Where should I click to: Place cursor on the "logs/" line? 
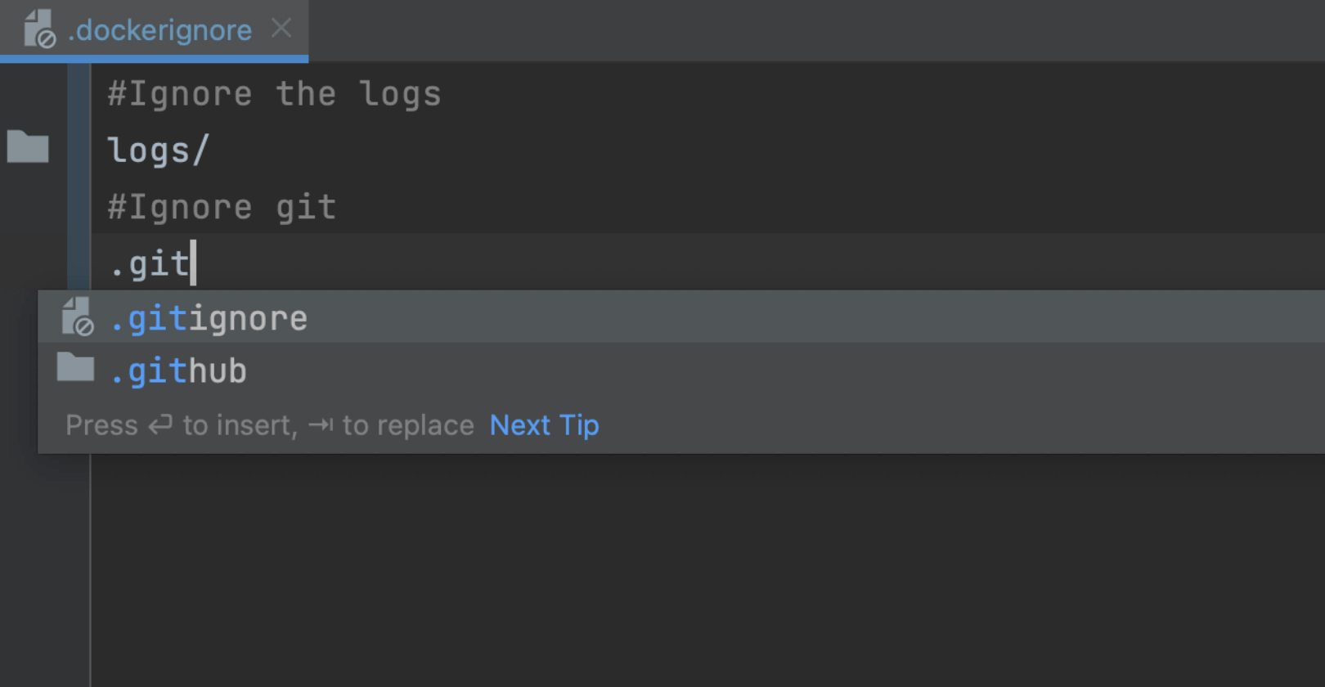pos(158,150)
